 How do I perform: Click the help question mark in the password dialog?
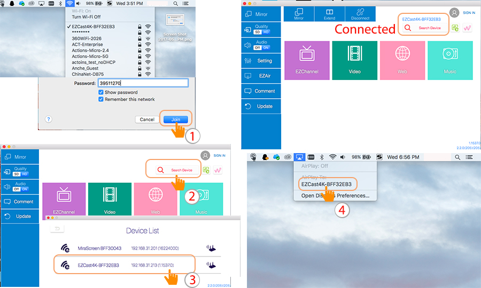pyautogui.click(x=49, y=119)
